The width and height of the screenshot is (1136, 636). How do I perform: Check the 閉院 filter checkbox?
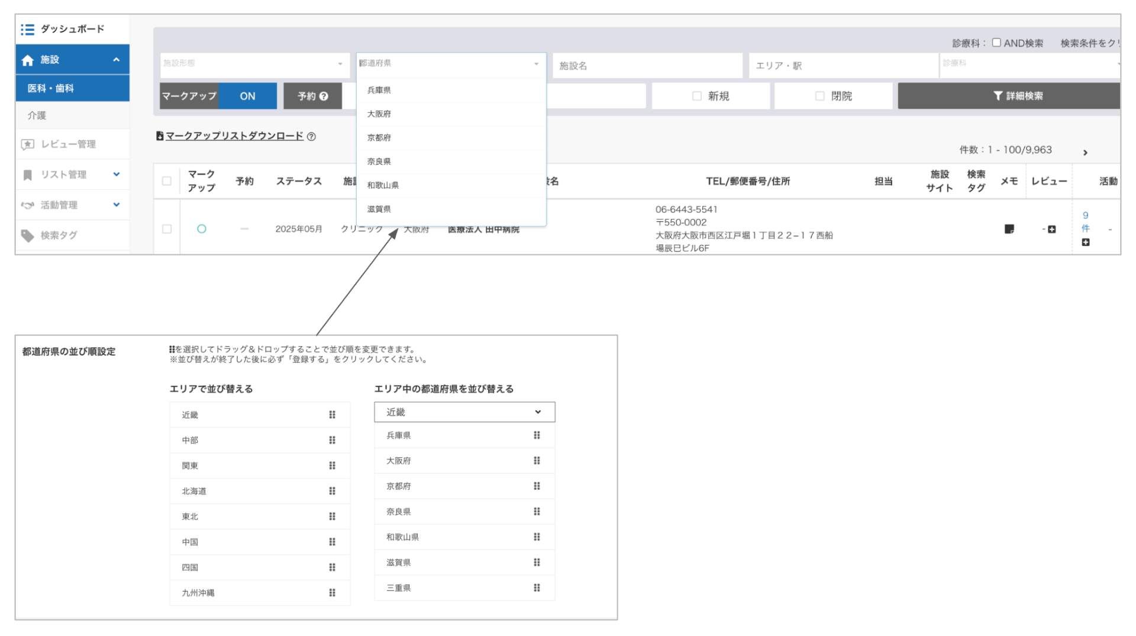(x=820, y=95)
